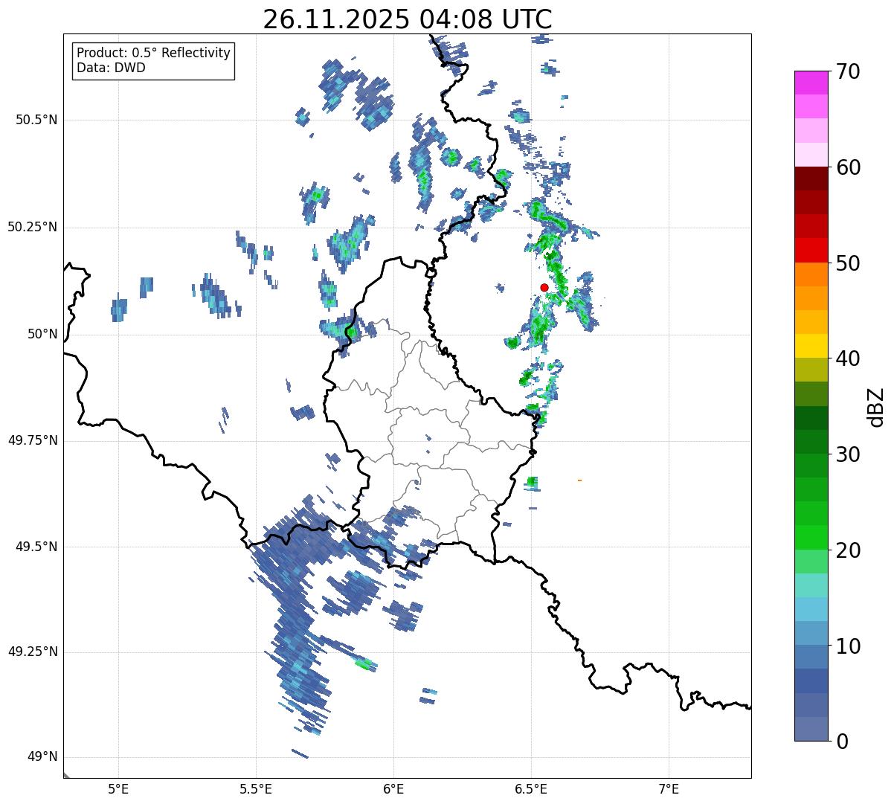Screen dimensions: 894x804
Task: Click the dark maroon swatch below 60 dBZ
Action: [811, 179]
